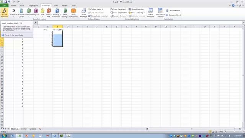Open Excel Help question mark icon
The height and width of the screenshot is (138, 245).
233,5
